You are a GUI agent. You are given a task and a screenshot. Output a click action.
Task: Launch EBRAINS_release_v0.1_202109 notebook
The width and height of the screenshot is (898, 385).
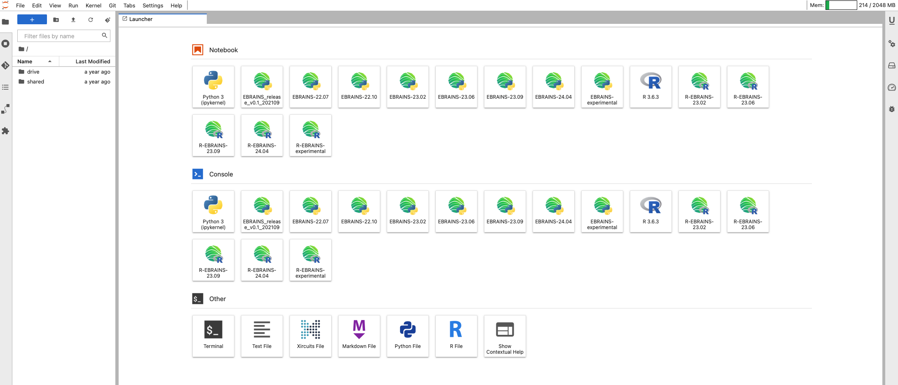click(x=262, y=87)
